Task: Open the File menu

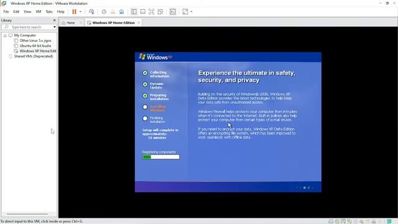Action: tap(6, 12)
